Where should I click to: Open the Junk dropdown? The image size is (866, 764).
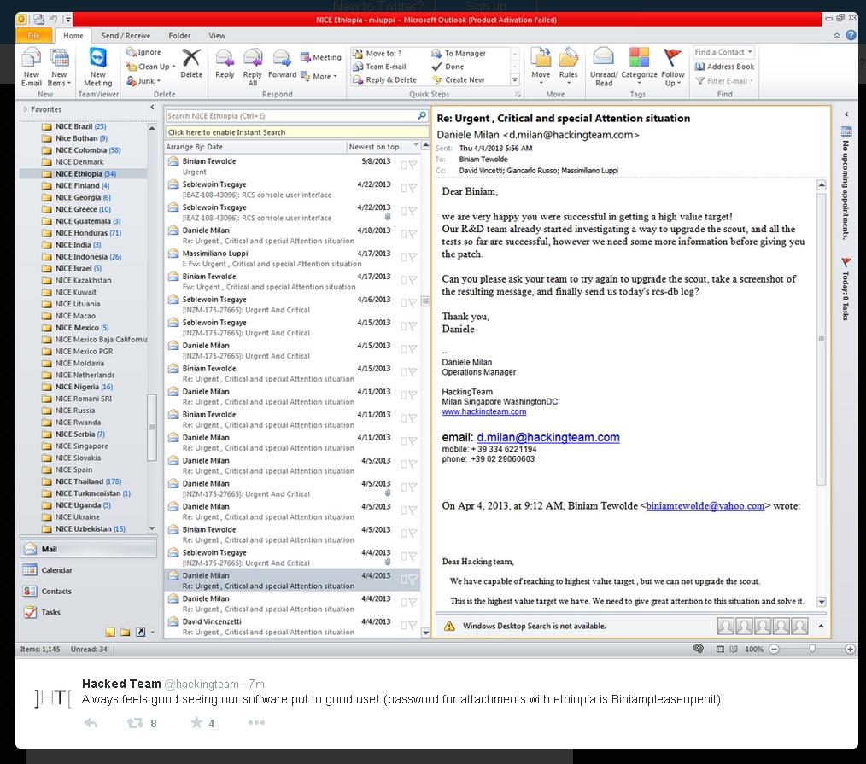(x=143, y=80)
